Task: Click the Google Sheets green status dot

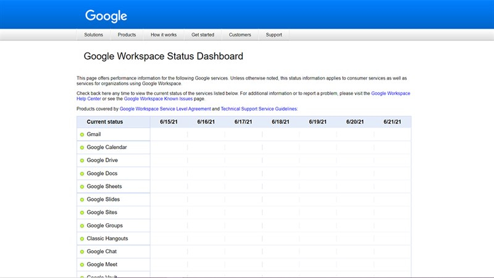Action: point(82,187)
